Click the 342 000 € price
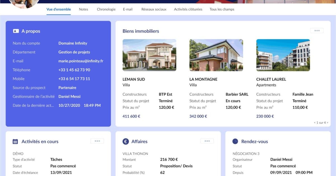Viewport: 336px width, 176px height. pyautogui.click(x=198, y=116)
